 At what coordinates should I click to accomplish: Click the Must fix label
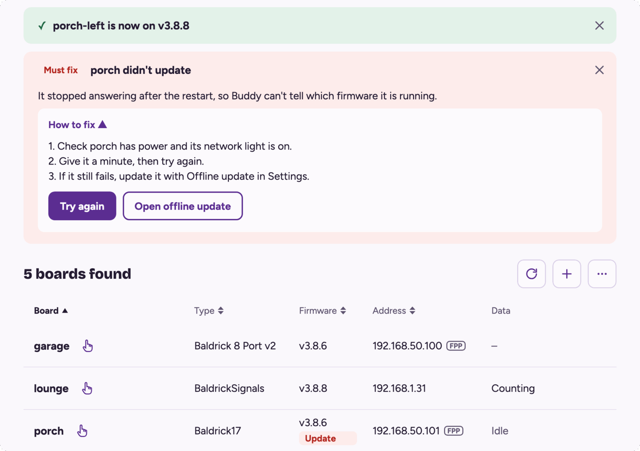pyautogui.click(x=61, y=70)
